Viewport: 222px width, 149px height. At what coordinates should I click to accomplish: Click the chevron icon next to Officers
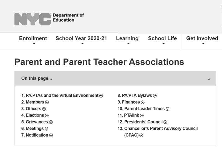(44, 109)
